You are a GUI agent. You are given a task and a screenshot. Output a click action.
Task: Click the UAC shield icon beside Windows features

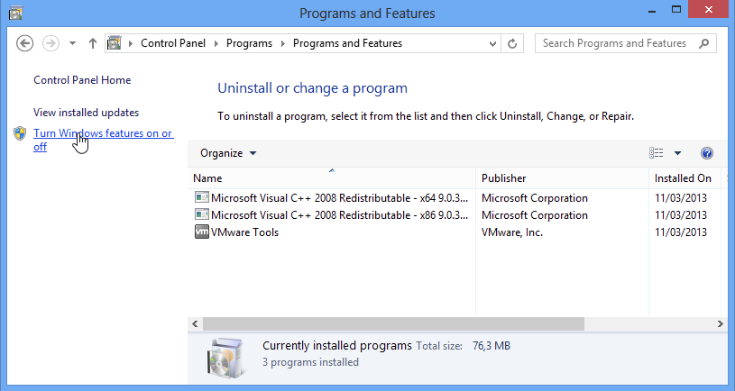point(20,133)
